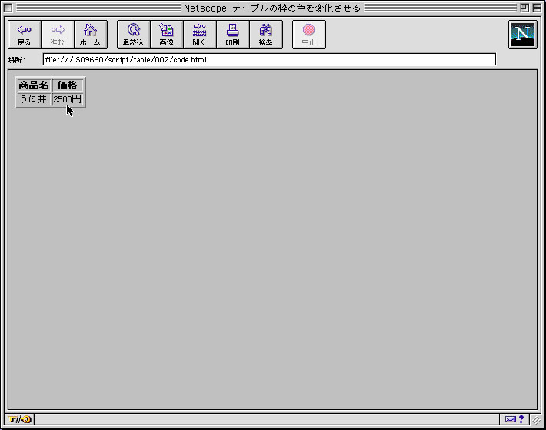Viewport: 546px width, 430px height.
Task: Click the Forward (進む) toolbar button
Action: pyautogui.click(x=58, y=35)
